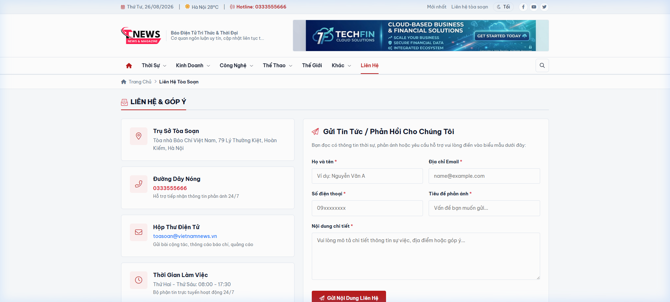Go to home via navbar house icon
This screenshot has width=670, height=302.
[x=129, y=66]
